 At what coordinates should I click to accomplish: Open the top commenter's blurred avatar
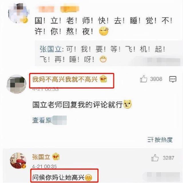tap(18, 13)
